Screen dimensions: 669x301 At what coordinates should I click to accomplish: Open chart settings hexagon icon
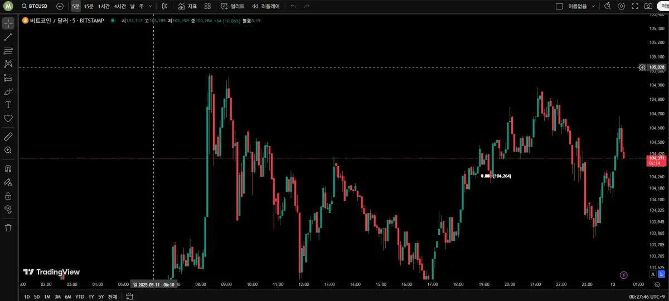tap(622, 6)
